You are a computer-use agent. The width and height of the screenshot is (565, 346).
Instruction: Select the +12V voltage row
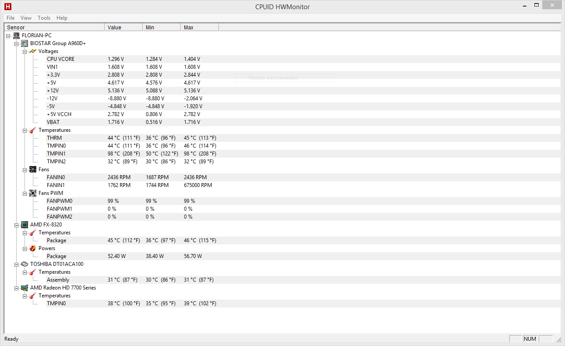click(303, 91)
